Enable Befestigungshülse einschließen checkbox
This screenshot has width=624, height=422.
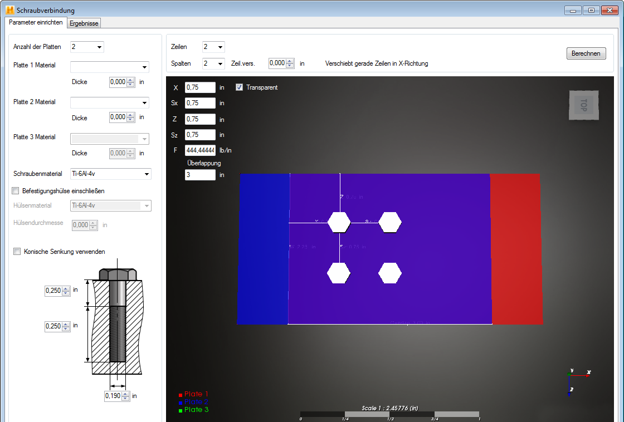click(x=16, y=191)
